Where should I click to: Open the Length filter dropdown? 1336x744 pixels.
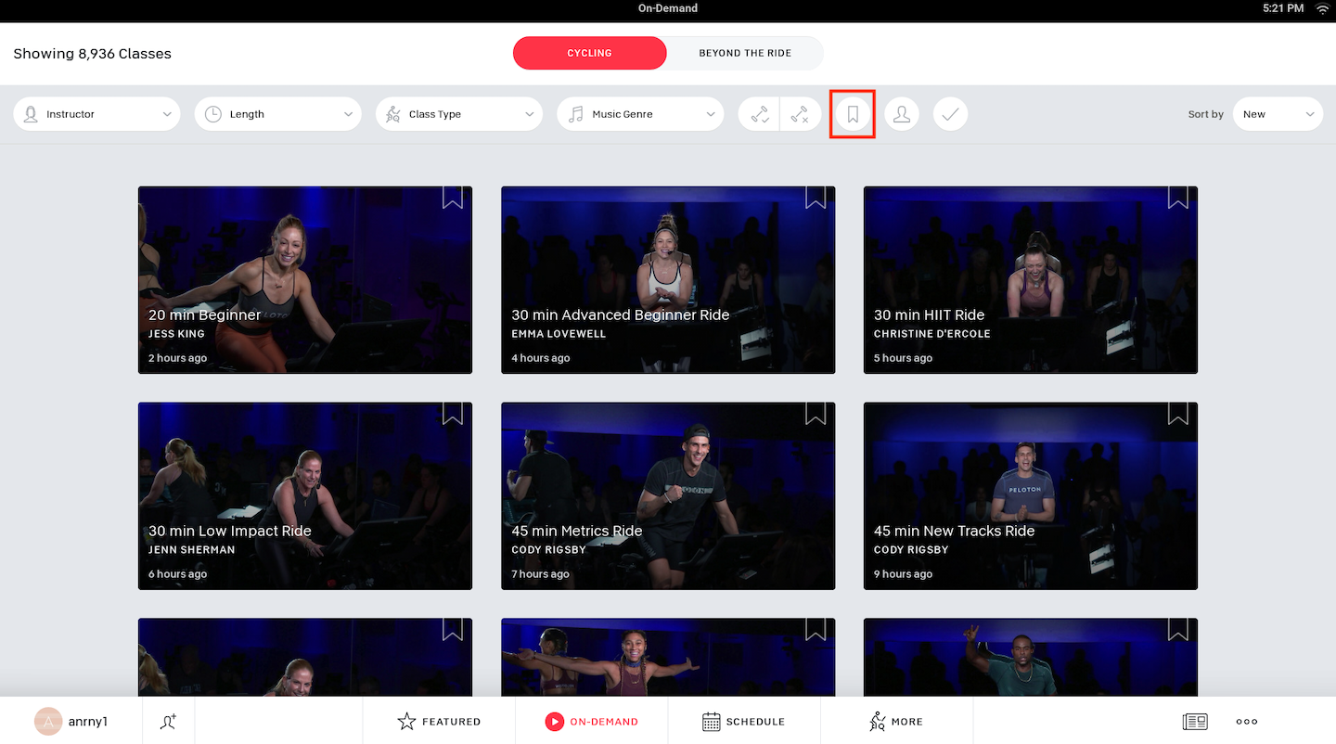point(277,114)
